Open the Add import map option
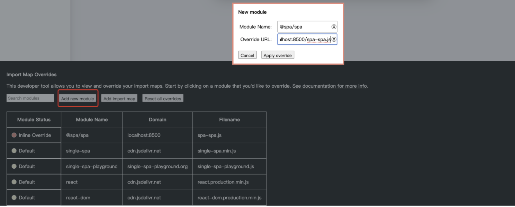 coord(119,99)
